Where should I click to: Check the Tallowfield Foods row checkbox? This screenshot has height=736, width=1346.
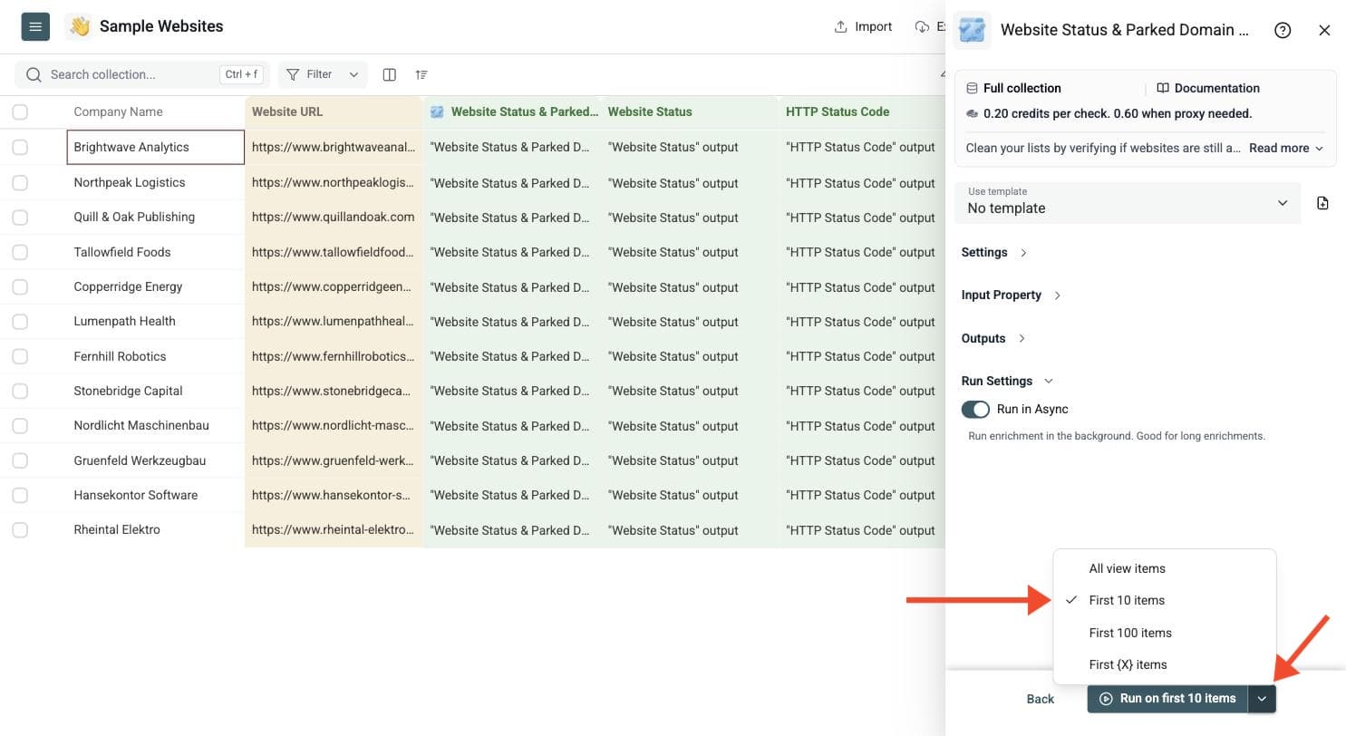(x=20, y=252)
